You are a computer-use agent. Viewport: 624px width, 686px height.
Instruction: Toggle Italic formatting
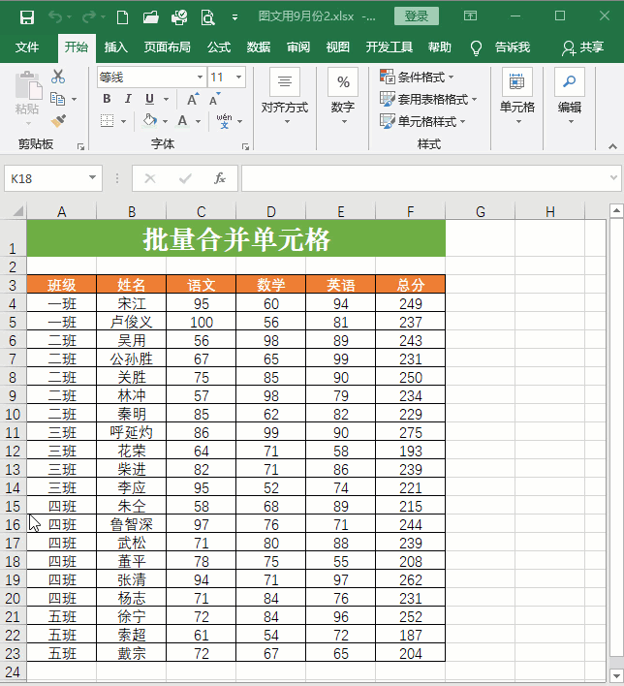pyautogui.click(x=128, y=99)
